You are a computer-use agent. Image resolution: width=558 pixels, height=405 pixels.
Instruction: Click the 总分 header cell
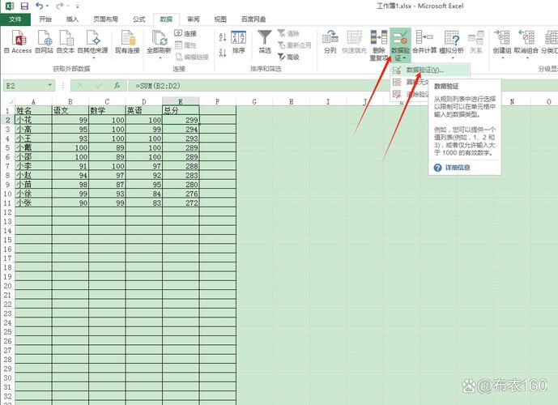[x=181, y=111]
